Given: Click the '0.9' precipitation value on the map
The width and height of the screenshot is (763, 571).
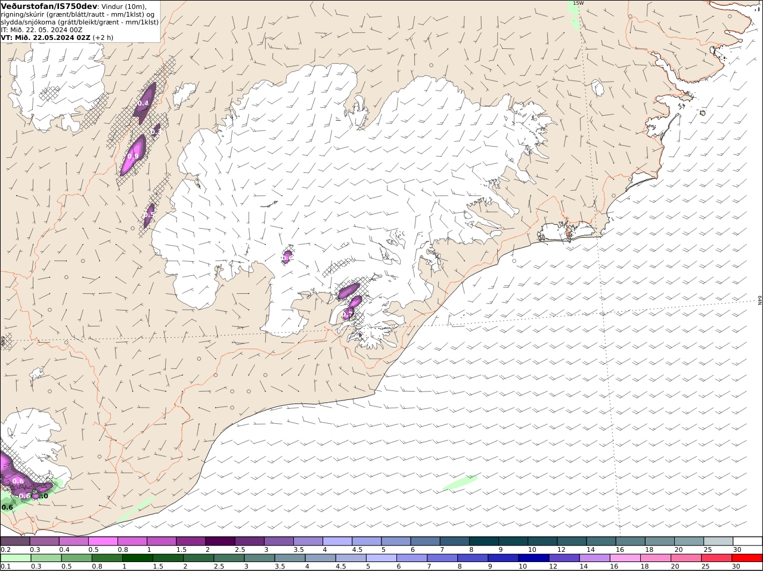Looking at the screenshot, I should [x=133, y=156].
